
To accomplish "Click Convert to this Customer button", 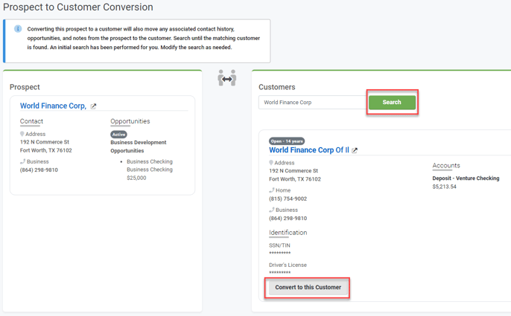I will pyautogui.click(x=308, y=287).
